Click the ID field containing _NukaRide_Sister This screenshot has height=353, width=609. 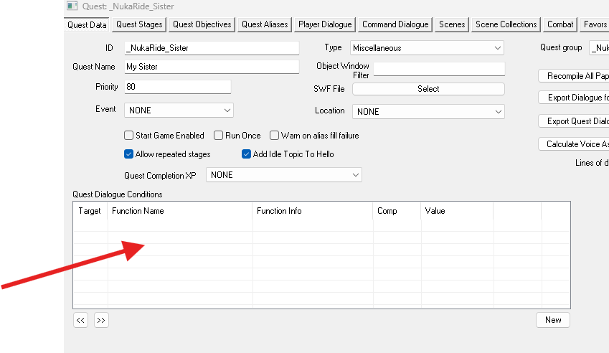[212, 48]
